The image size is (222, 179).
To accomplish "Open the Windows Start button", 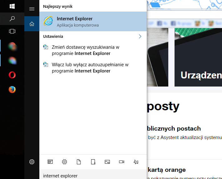I will 12,6.
